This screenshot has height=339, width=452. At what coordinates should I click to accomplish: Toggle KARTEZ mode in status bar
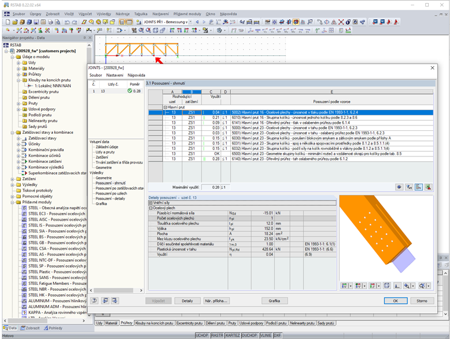click(233, 335)
